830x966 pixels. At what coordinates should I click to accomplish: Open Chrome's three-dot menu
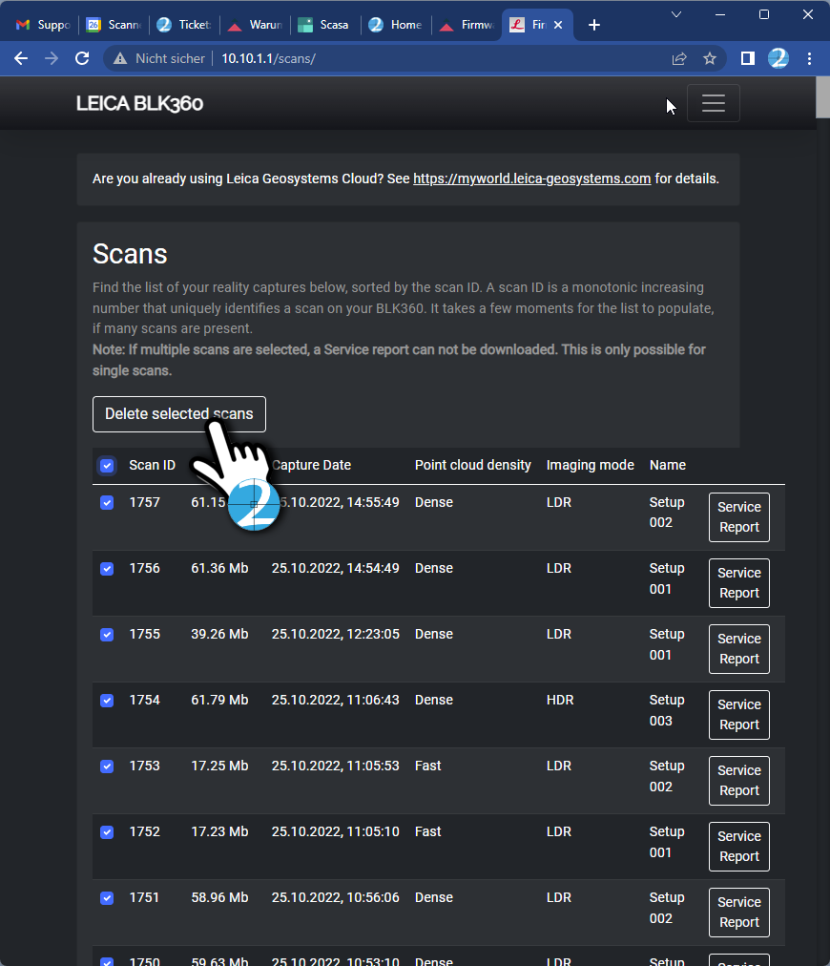pyautogui.click(x=809, y=58)
